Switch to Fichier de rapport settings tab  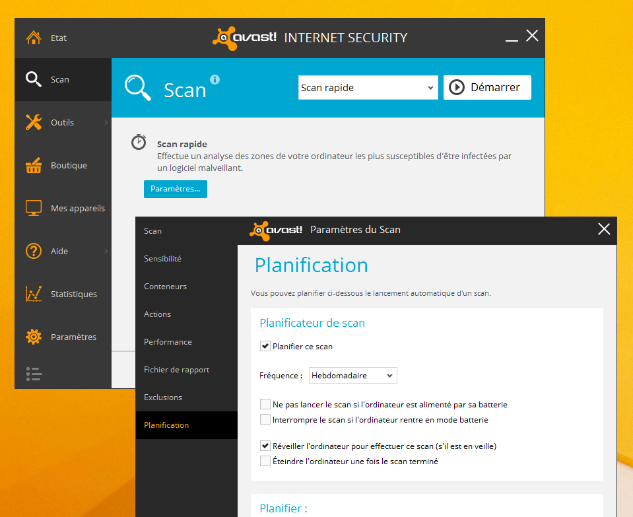click(187, 370)
